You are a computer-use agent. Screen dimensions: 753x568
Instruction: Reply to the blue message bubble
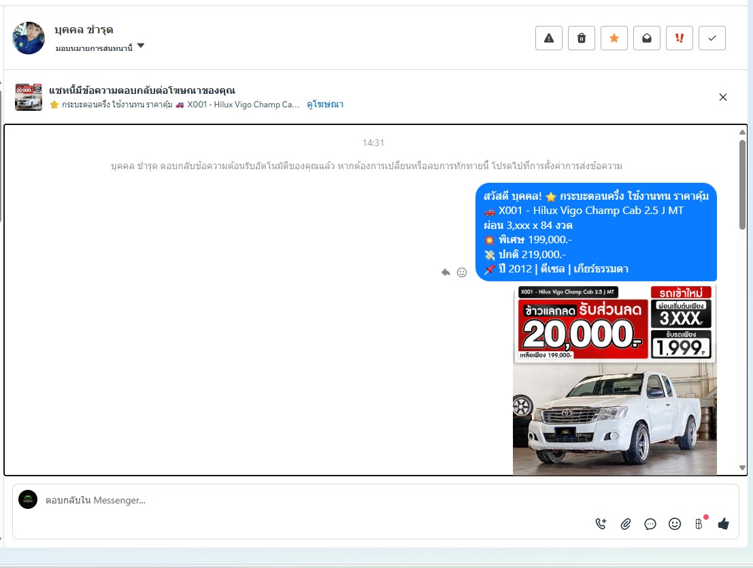tap(446, 272)
